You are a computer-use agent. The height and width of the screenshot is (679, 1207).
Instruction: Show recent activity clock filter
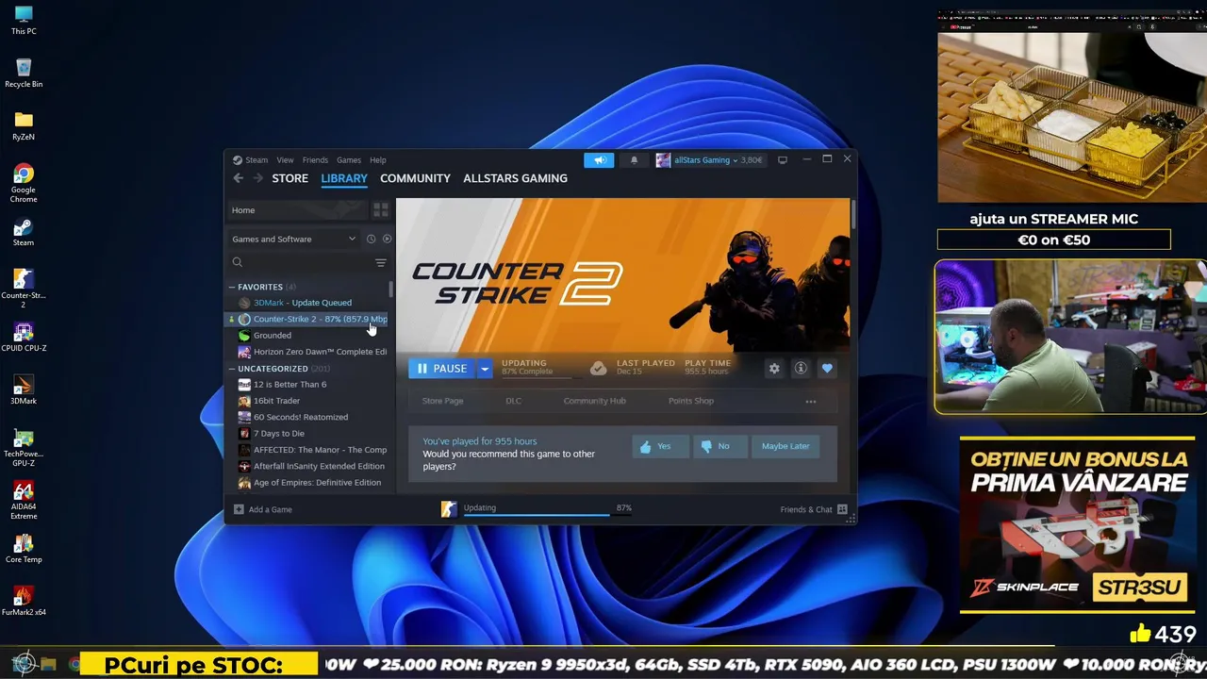click(x=371, y=239)
